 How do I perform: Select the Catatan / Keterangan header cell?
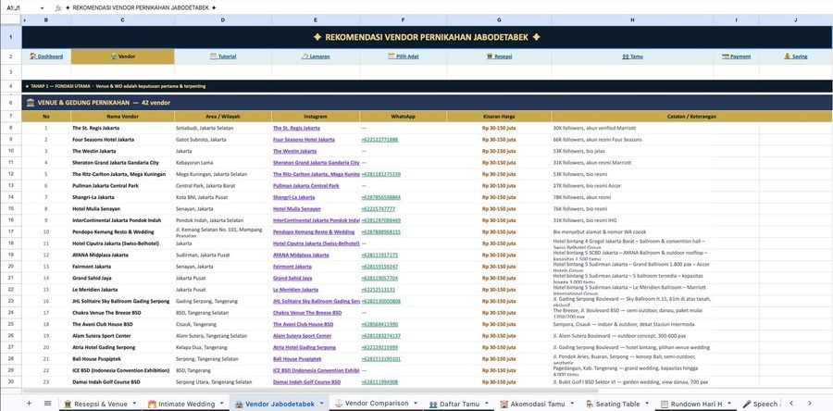[x=691, y=117]
